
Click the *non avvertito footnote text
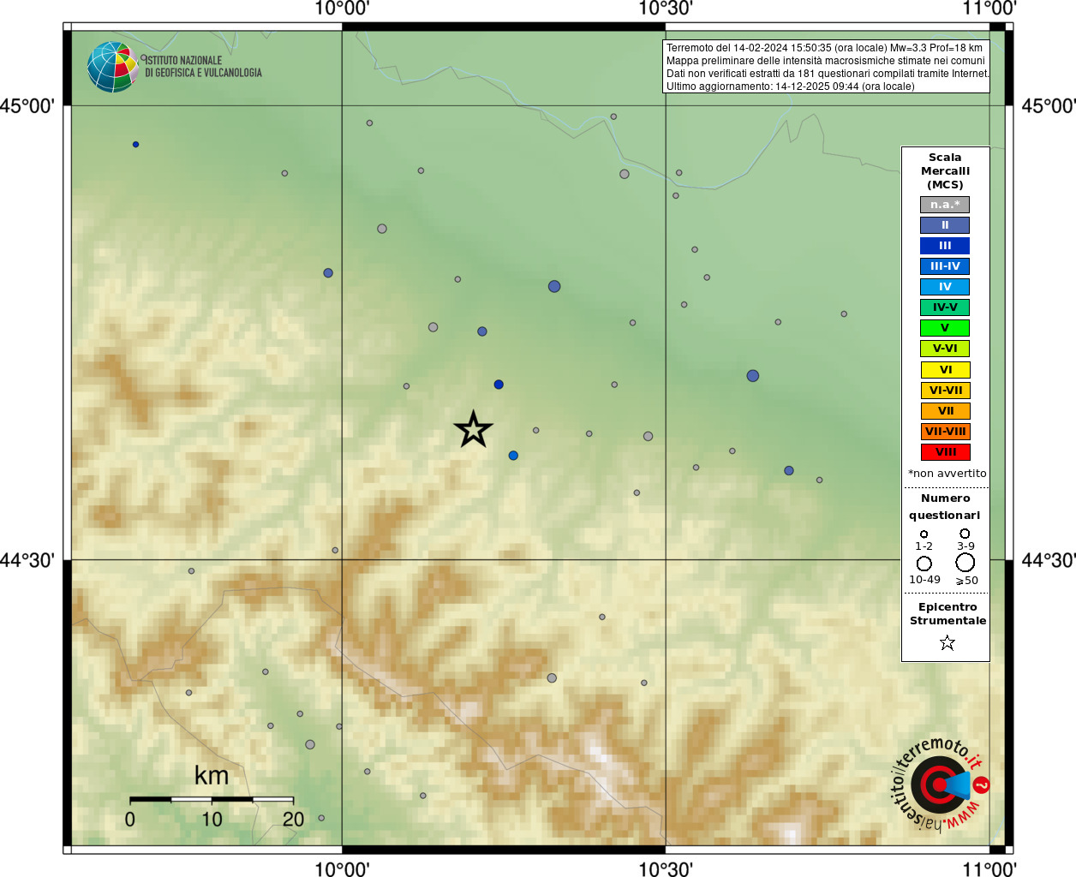coord(947,474)
